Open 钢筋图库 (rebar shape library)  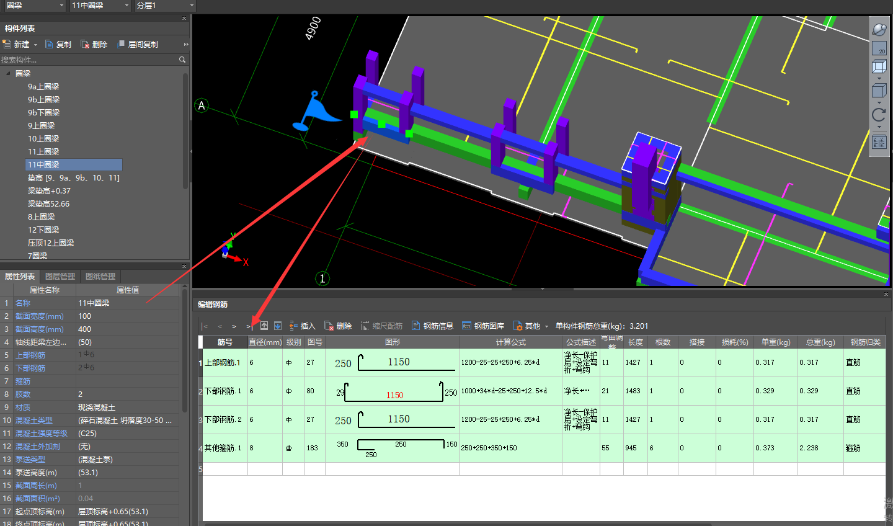click(x=483, y=326)
